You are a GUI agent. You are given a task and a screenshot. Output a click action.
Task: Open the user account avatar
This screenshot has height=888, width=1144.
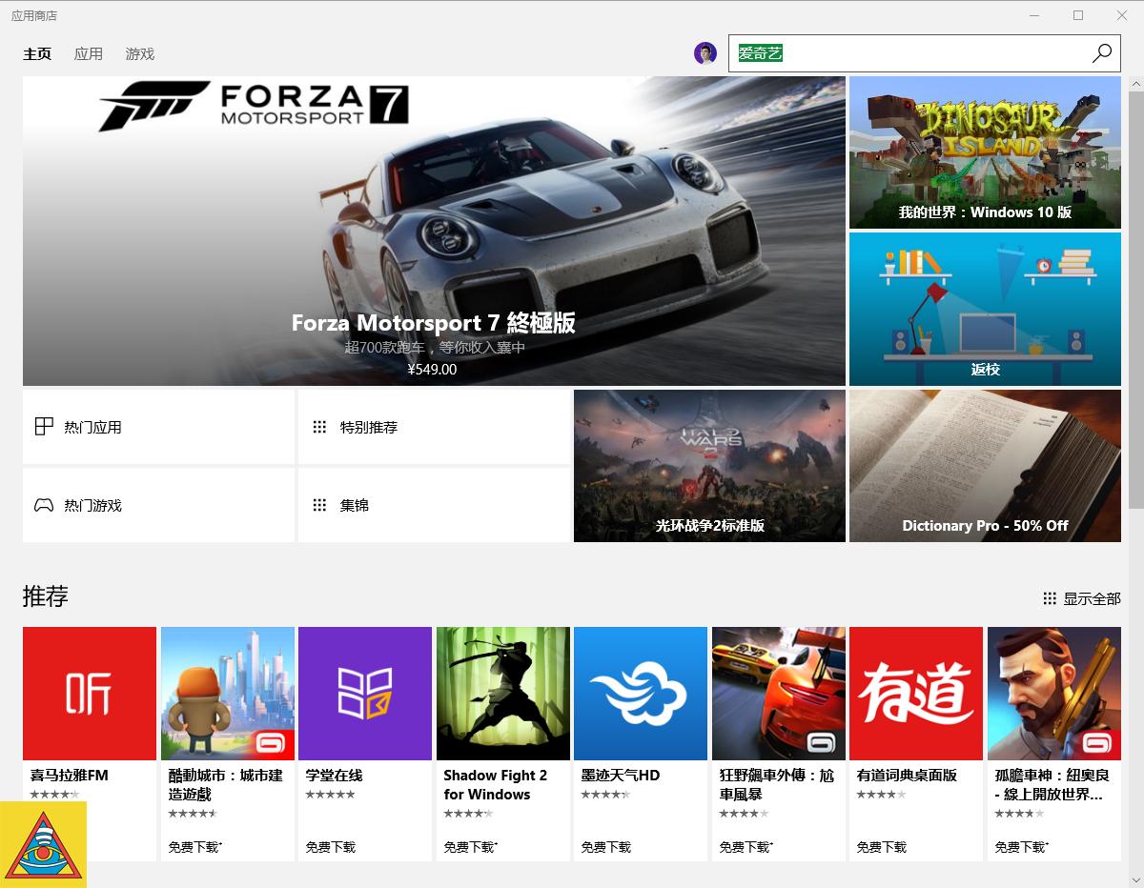click(x=705, y=53)
